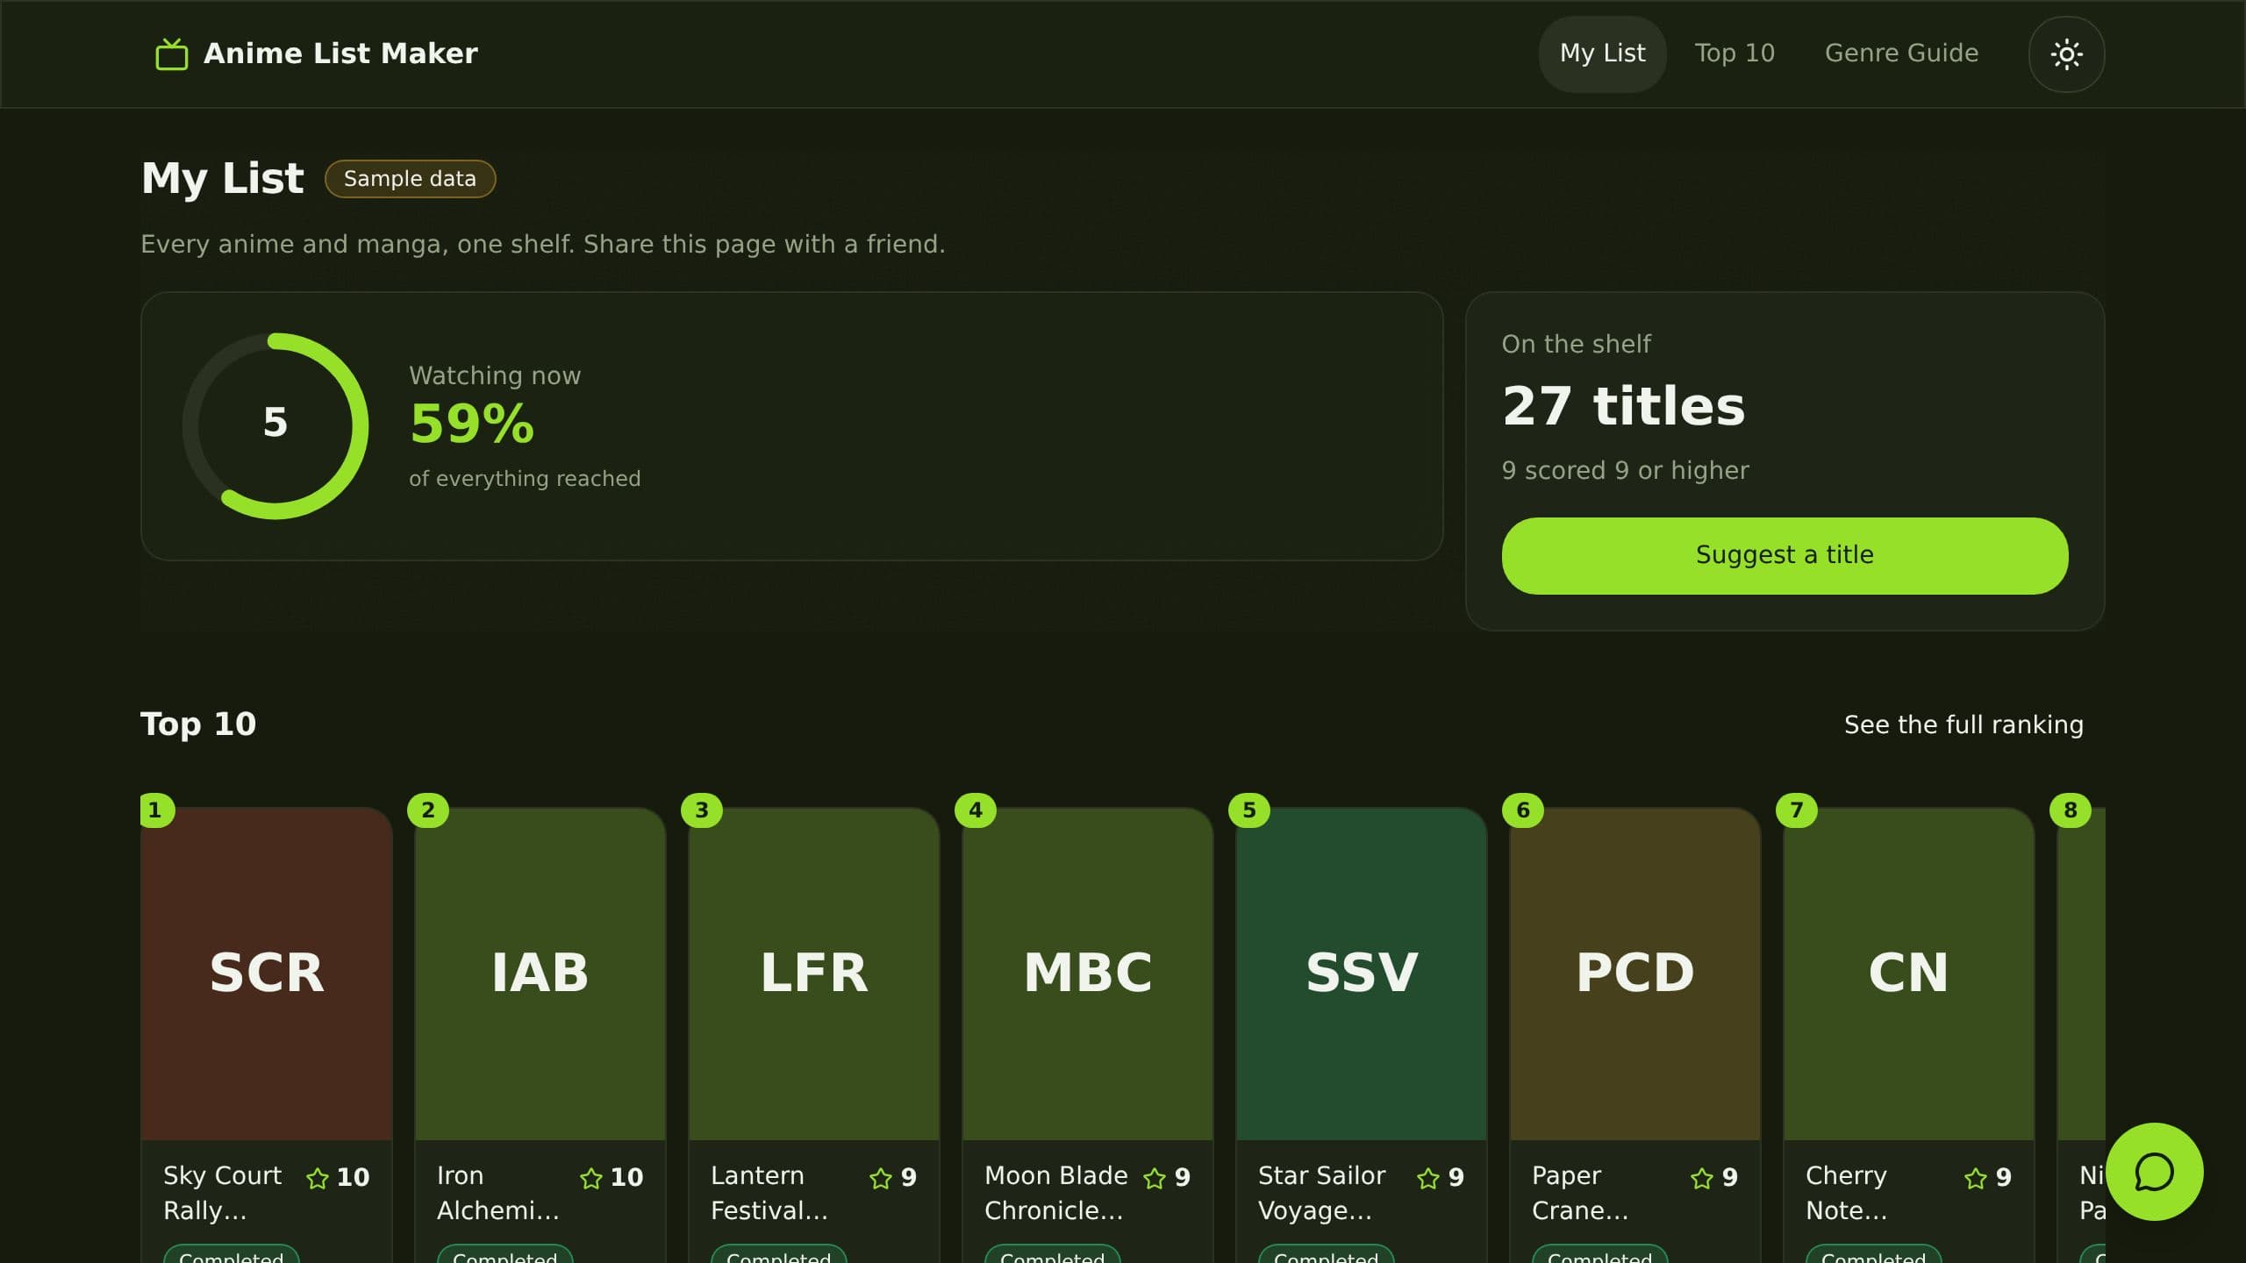Click the Star Sailor Voyage title
Viewport: 2246px width, 1263px height.
[1322, 1193]
